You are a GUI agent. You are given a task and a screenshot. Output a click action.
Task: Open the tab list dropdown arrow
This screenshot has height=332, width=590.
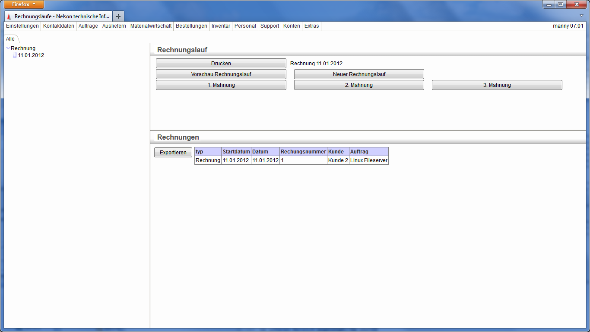pos(581,16)
